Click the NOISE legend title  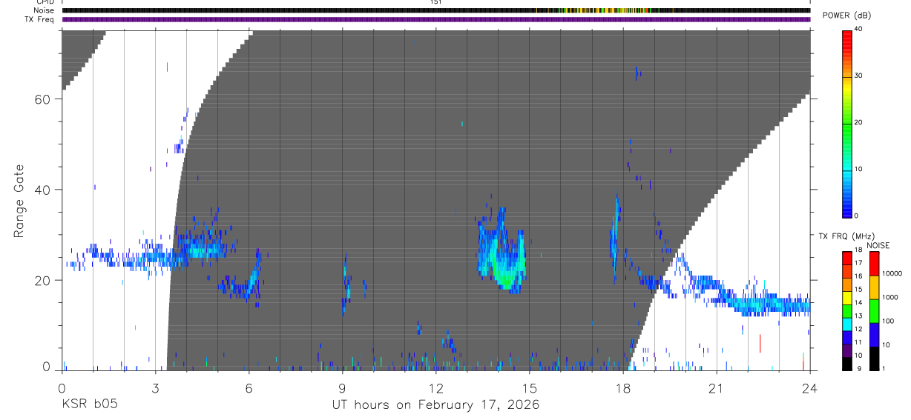click(x=878, y=246)
